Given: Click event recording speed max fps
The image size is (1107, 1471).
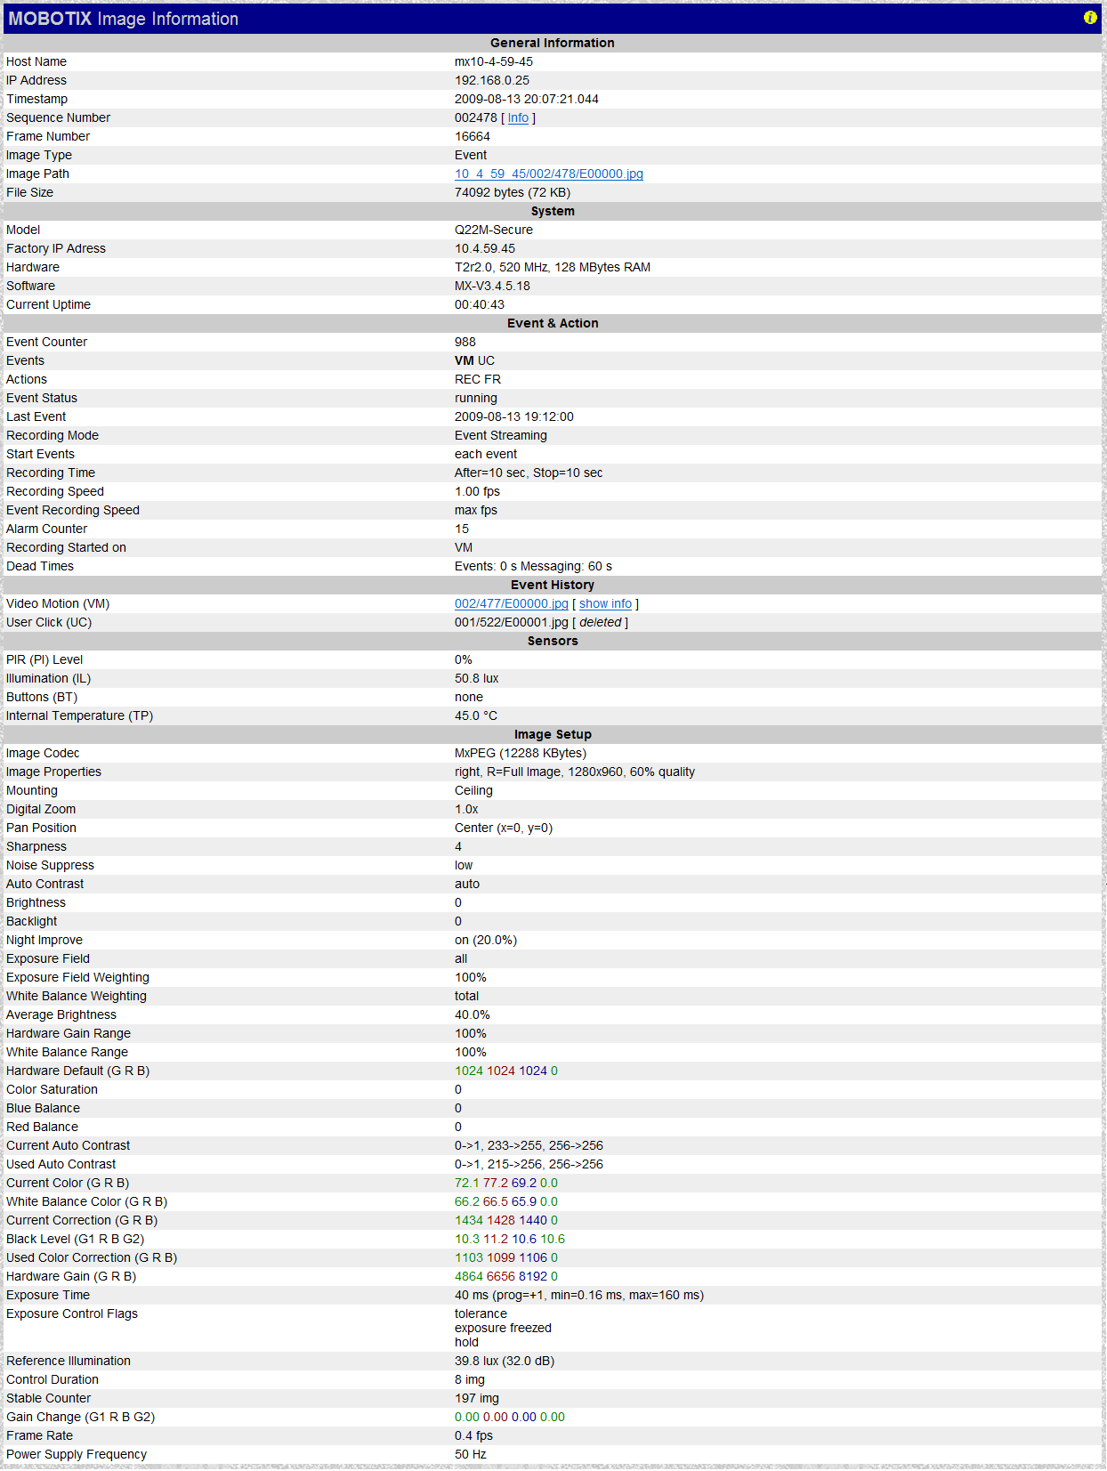Looking at the screenshot, I should click(x=476, y=510).
